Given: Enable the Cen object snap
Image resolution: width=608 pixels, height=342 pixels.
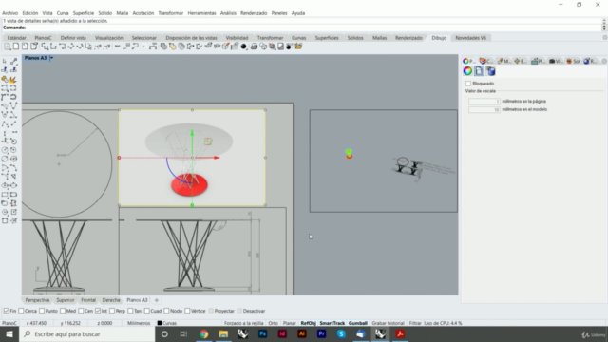Looking at the screenshot, I should coord(81,311).
